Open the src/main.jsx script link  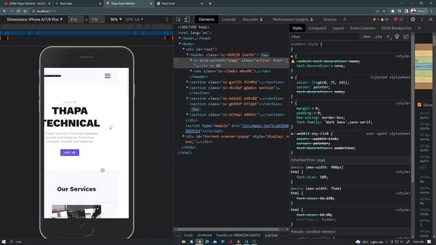point(265,126)
